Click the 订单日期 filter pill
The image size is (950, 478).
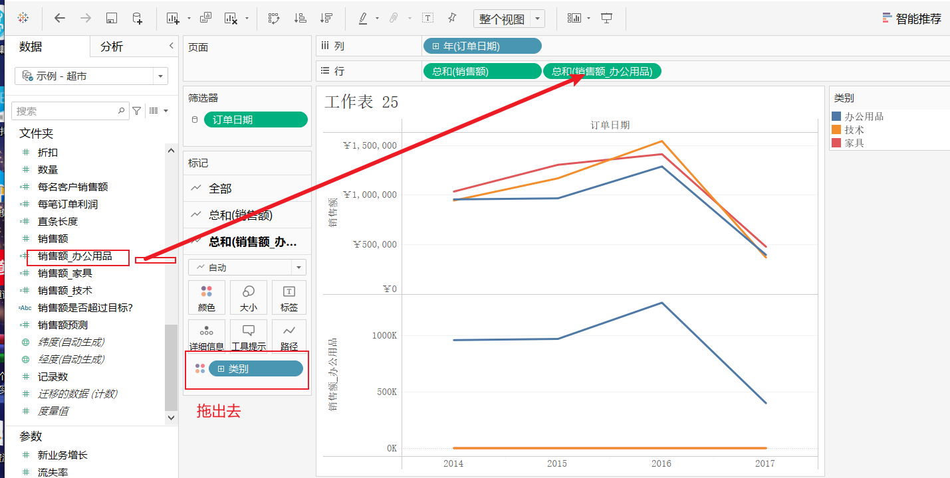point(256,119)
